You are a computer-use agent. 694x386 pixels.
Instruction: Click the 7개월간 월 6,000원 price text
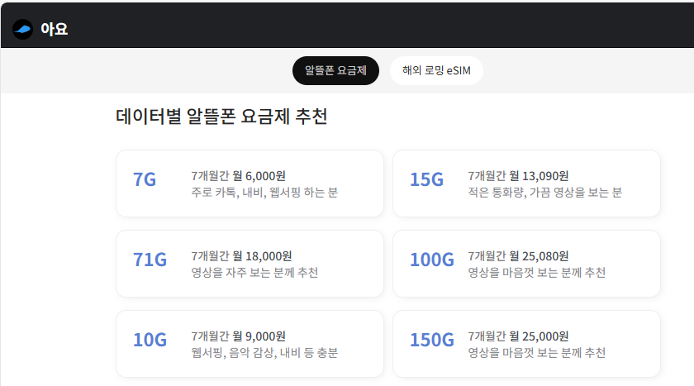pyautogui.click(x=238, y=176)
